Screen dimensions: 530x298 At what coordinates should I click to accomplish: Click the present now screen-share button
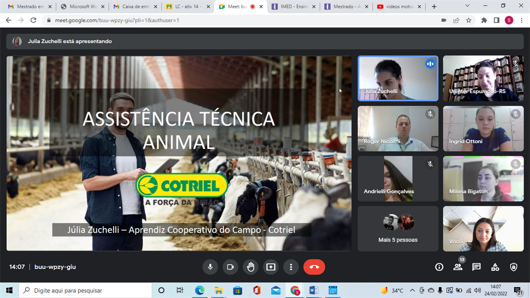click(x=271, y=267)
